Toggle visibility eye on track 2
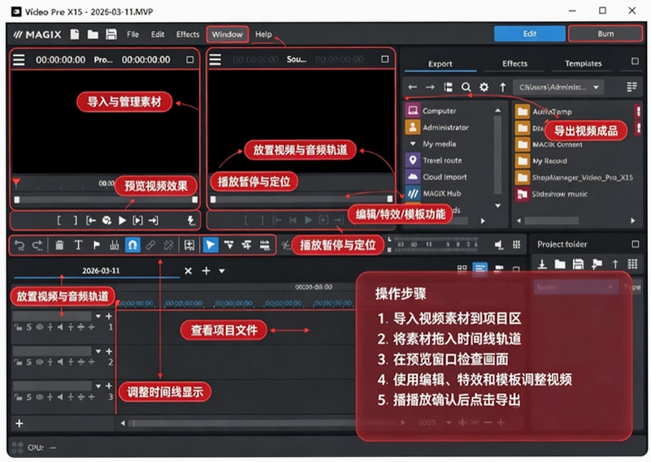Screen dimensions: 651x462 (x=40, y=362)
